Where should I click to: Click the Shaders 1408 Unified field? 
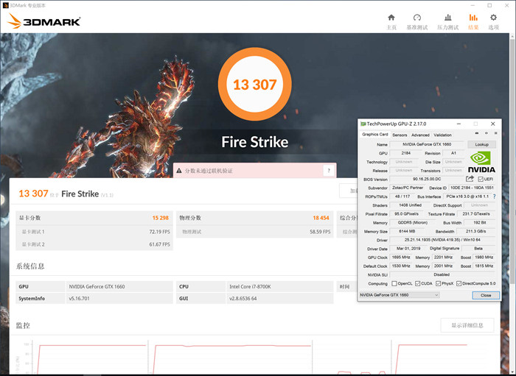(x=410, y=205)
